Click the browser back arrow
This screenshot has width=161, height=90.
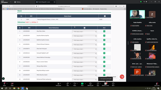click(x=4, y=6)
